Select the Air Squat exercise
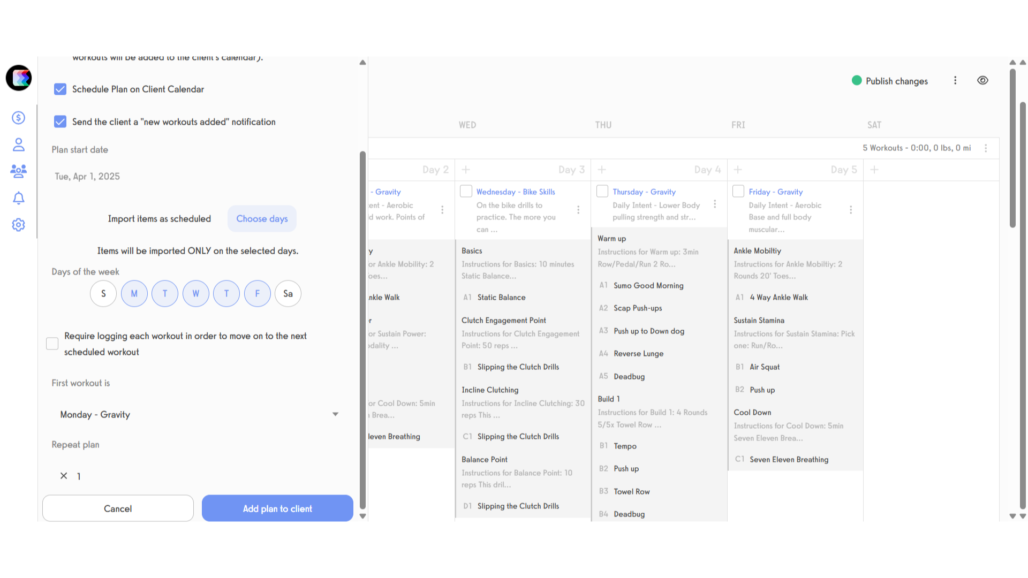The image size is (1028, 578). point(765,367)
